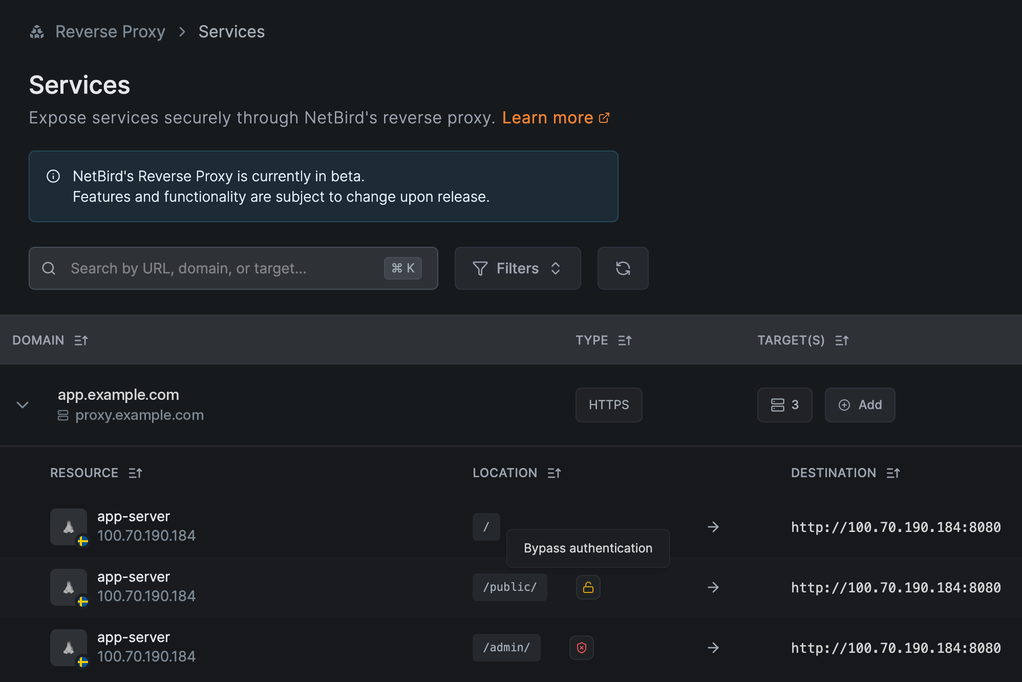This screenshot has height=682, width=1022.
Task: Click the proxy.example.com cluster text
Action: tap(139, 415)
